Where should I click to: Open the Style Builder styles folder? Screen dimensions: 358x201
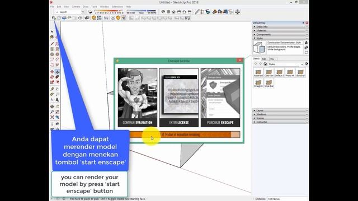coord(268,83)
